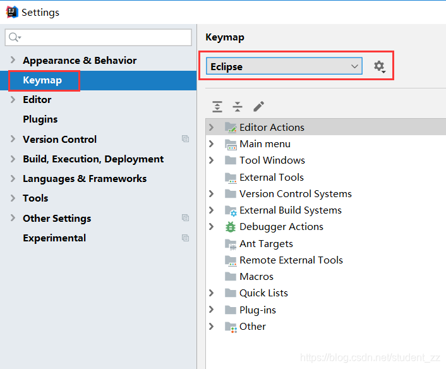Focus the settings search field
This screenshot has height=369, width=446.
click(x=98, y=37)
